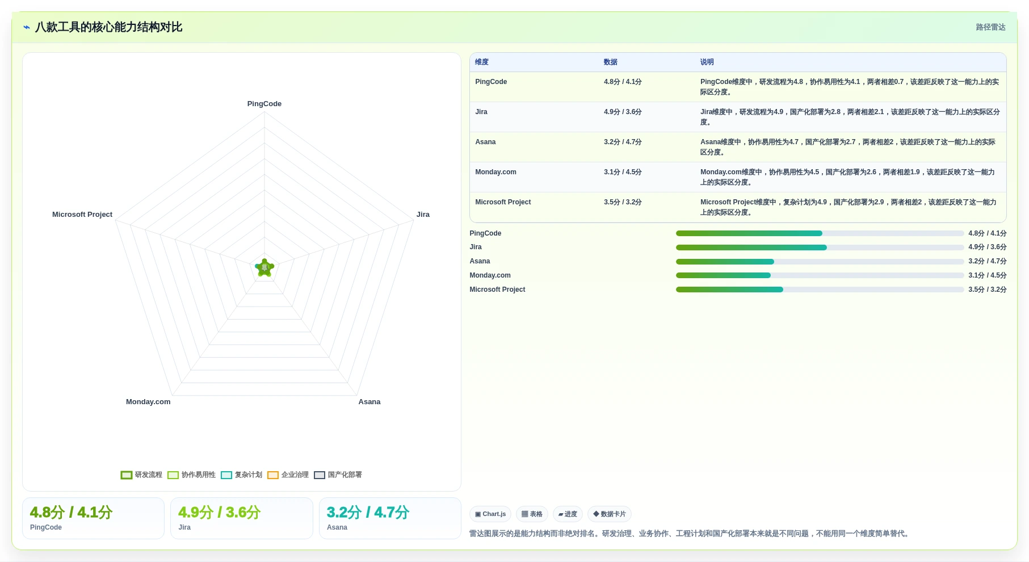
Task: Click the Asana axis label on the radar chart
Action: [x=369, y=402]
